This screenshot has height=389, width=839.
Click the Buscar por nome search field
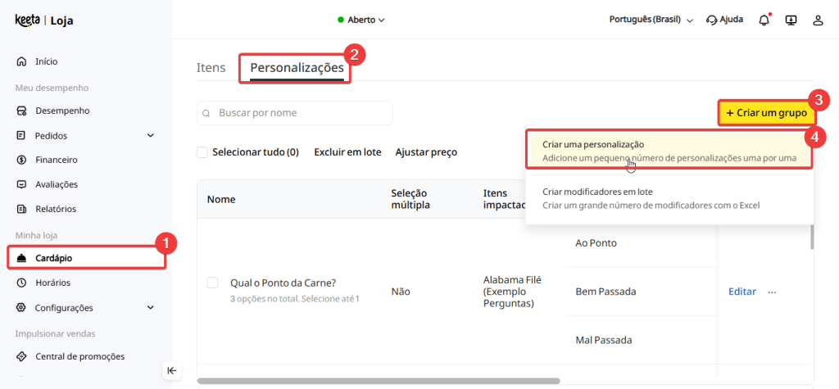coord(295,113)
